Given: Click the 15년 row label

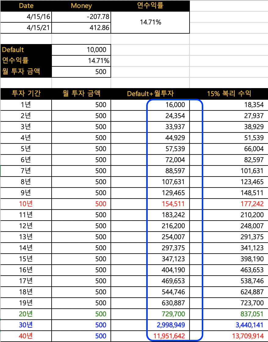Looking at the screenshot, I should tap(26, 259).
